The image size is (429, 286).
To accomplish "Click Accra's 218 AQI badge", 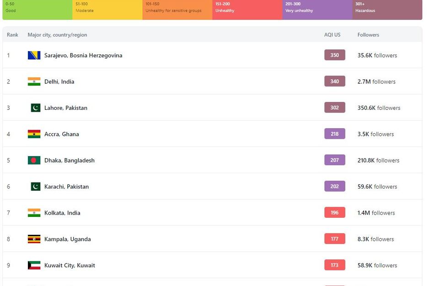I will click(x=334, y=134).
